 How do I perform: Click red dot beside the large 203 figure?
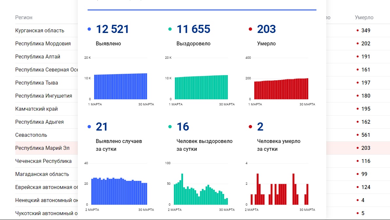250,29
